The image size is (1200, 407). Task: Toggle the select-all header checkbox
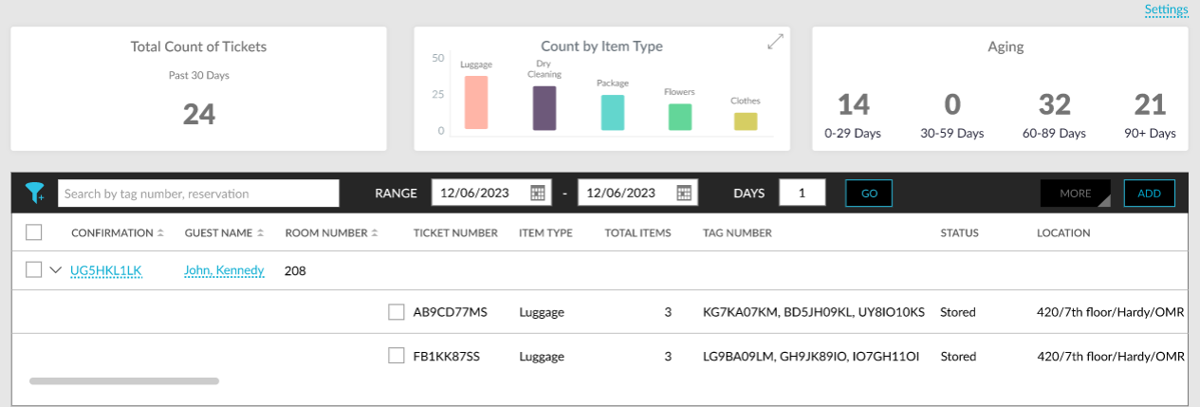coord(34,232)
